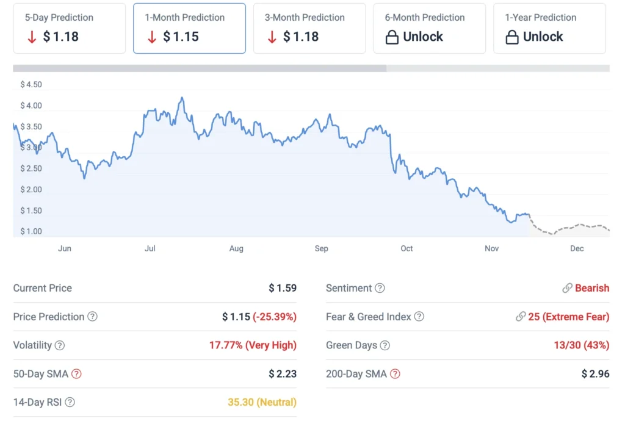Screen dimensions: 625x421
Task: Click the 14-Day RSI help icon
Action: 70,403
